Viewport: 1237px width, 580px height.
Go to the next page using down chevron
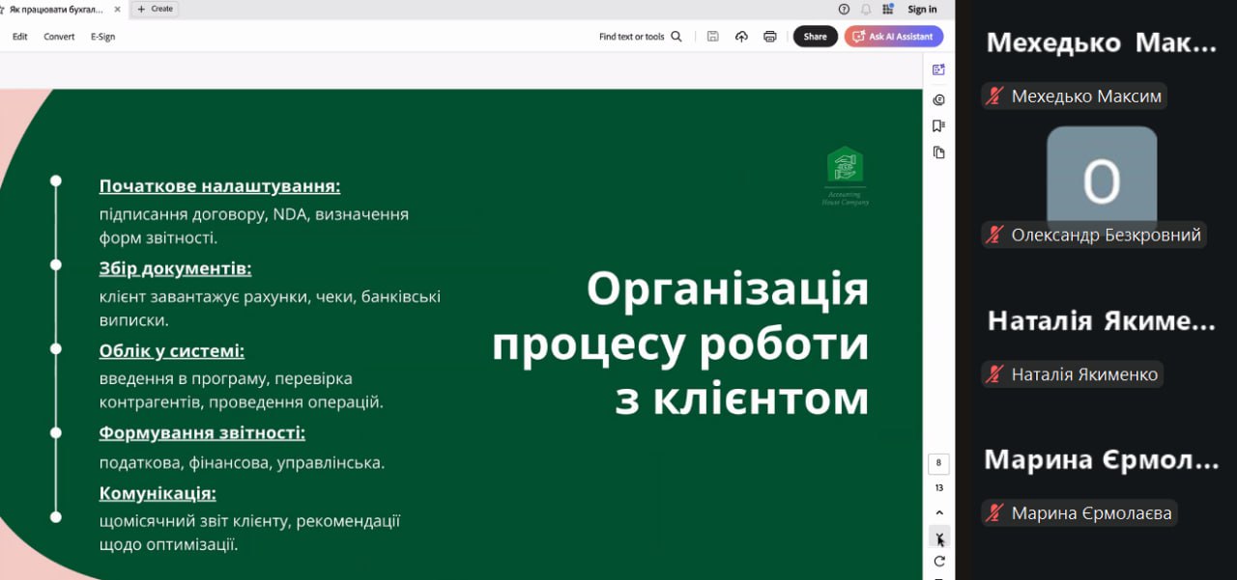tap(938, 537)
